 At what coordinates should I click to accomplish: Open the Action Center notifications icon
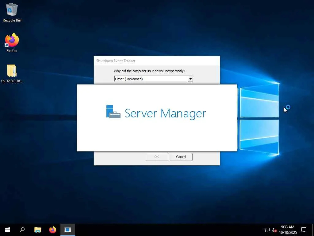pyautogui.click(x=304, y=230)
